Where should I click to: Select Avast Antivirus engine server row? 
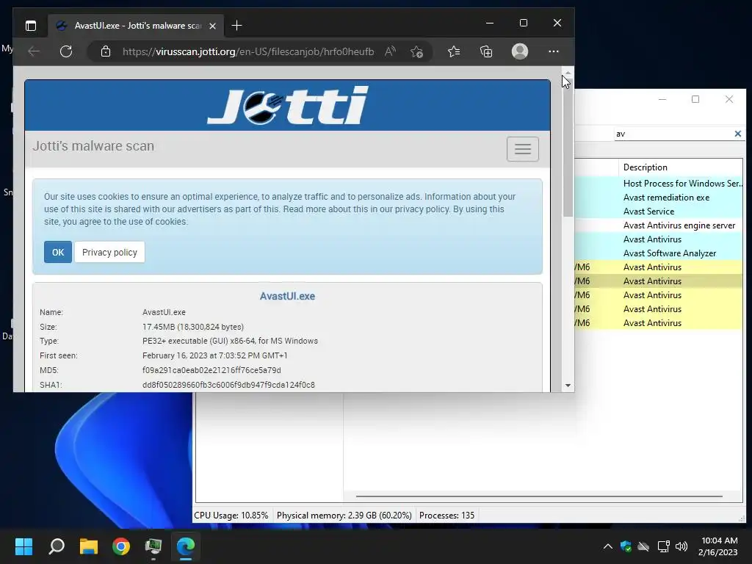point(659,225)
